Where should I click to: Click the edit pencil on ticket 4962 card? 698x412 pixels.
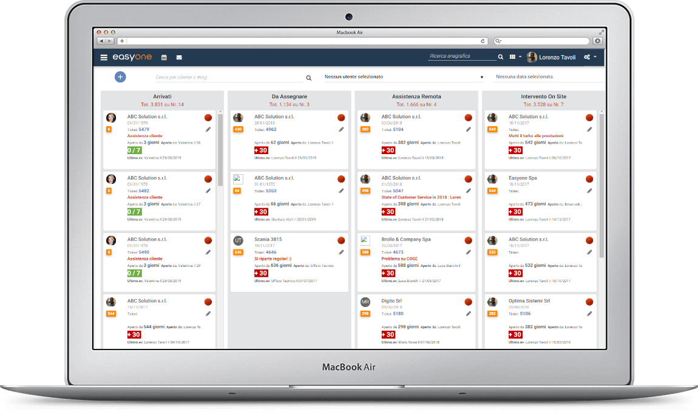(341, 129)
